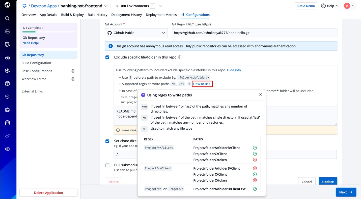The image size is (361, 199).
Task: Click the Devtron logo icon
Action: point(7,5)
